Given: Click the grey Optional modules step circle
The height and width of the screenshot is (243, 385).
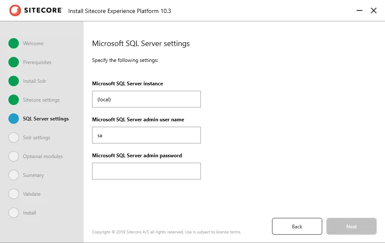Looking at the screenshot, I should point(14,156).
